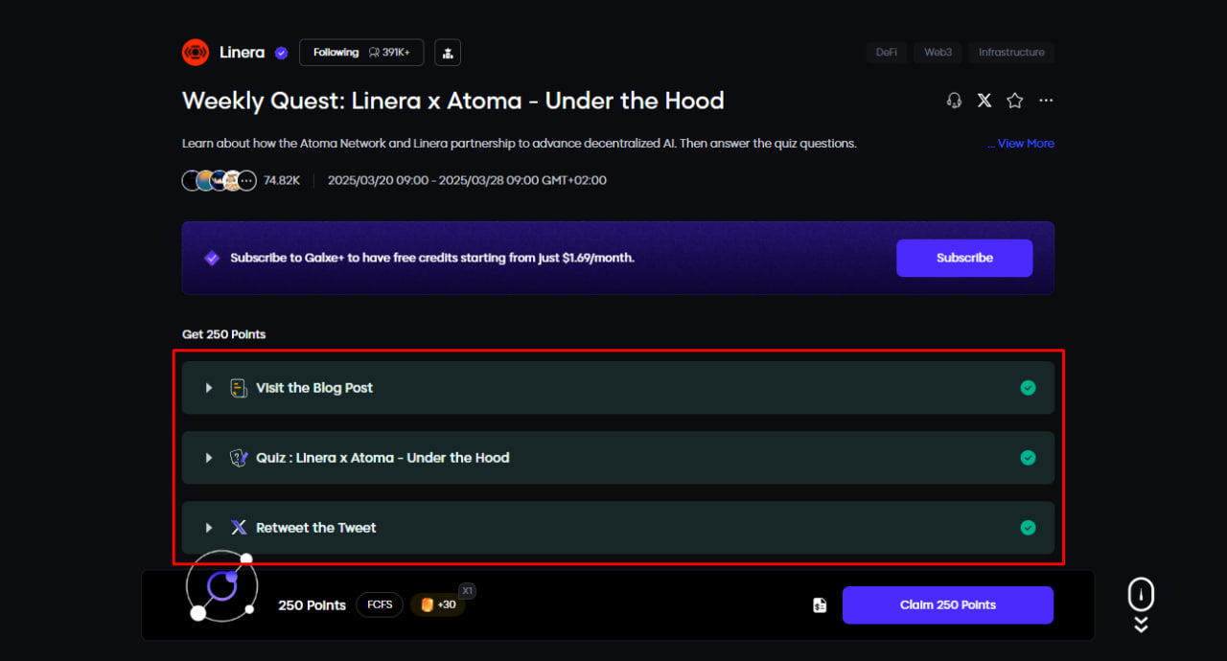Click the headset support icon

(x=954, y=101)
